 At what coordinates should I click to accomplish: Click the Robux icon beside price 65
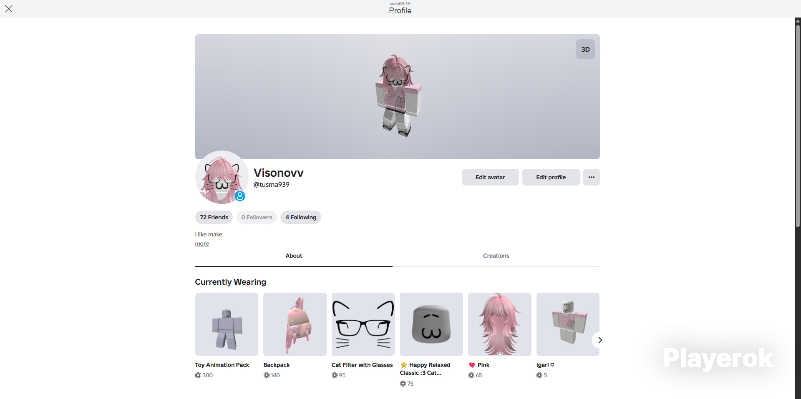[x=471, y=375]
